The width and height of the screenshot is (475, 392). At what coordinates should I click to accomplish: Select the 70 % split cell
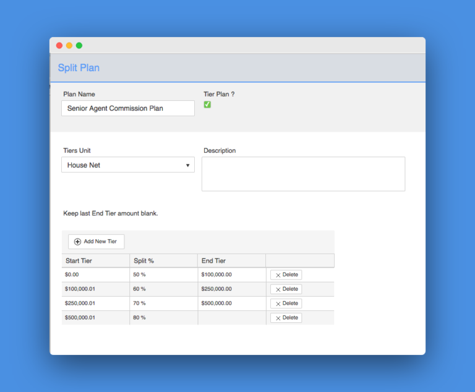163,303
